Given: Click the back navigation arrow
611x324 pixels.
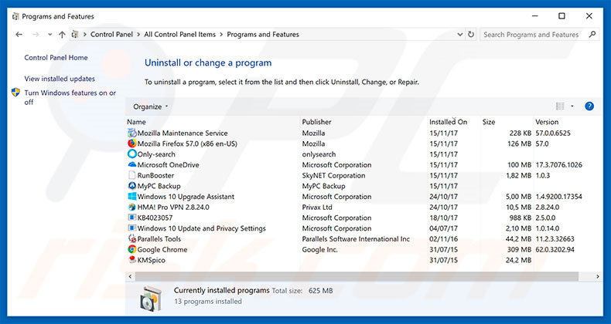Looking at the screenshot, I should (19, 35).
